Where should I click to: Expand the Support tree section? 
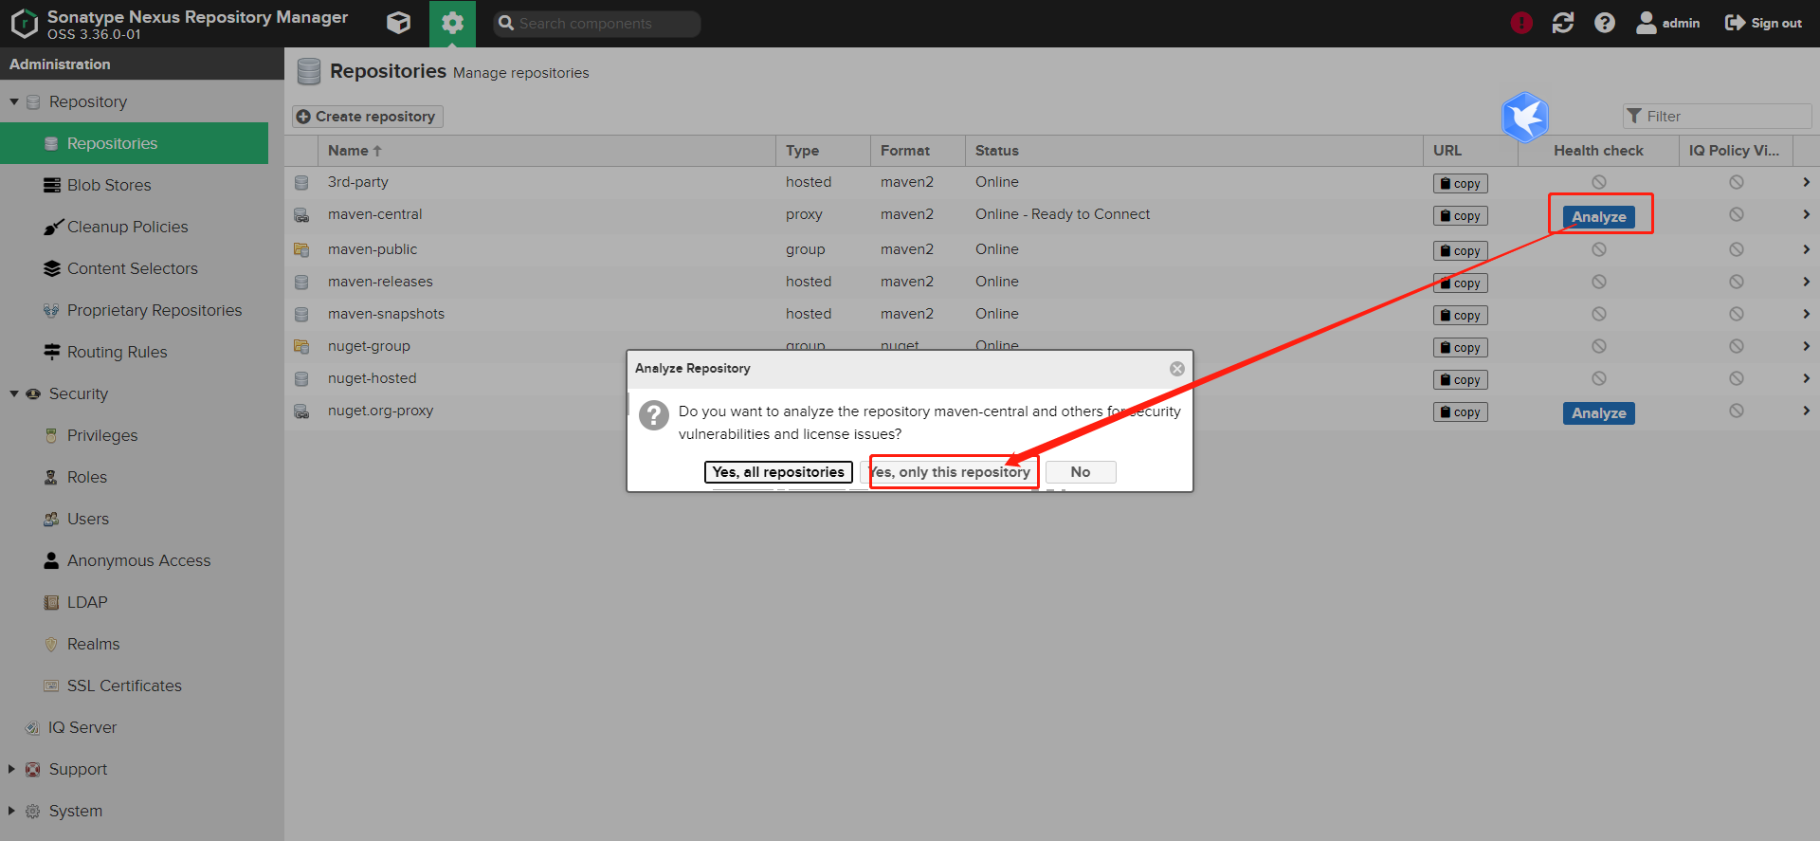[11, 769]
